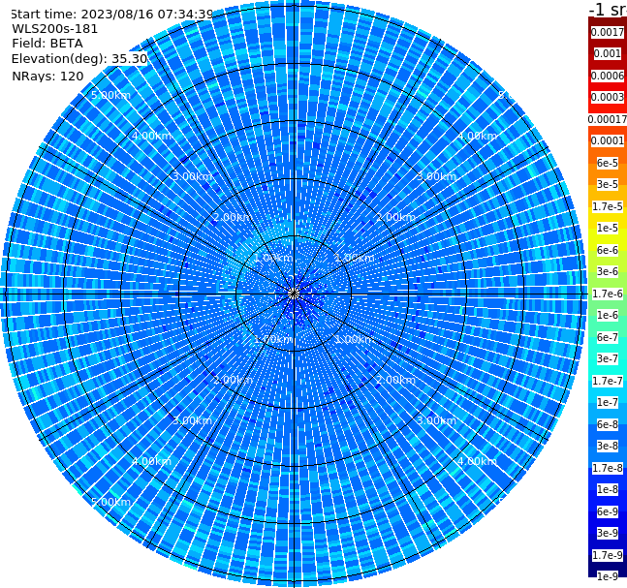
Task: Click the lower-right 3.00km range label
Action: pyautogui.click(x=436, y=420)
